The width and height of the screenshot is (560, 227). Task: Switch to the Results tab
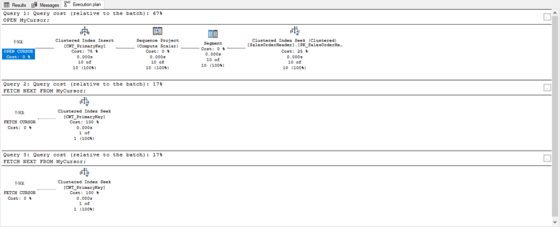tap(15, 5)
